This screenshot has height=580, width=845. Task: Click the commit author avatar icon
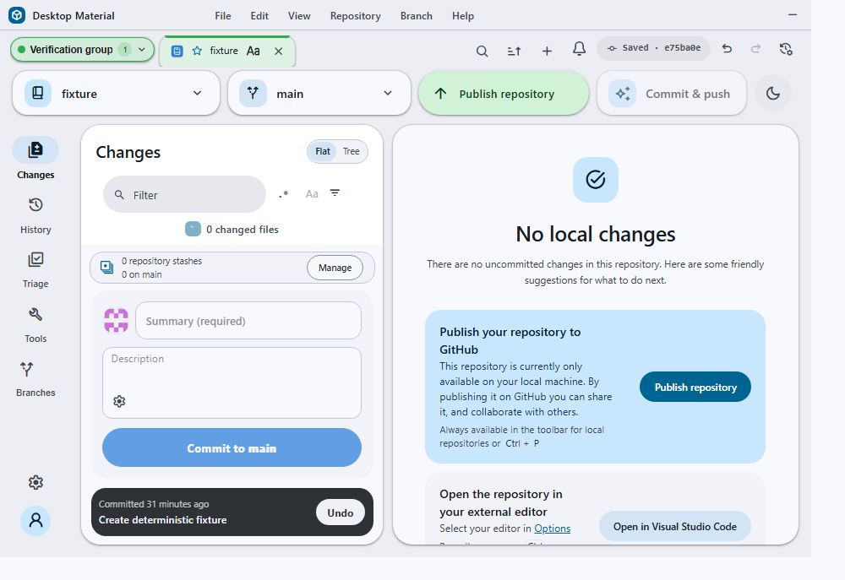pyautogui.click(x=117, y=321)
